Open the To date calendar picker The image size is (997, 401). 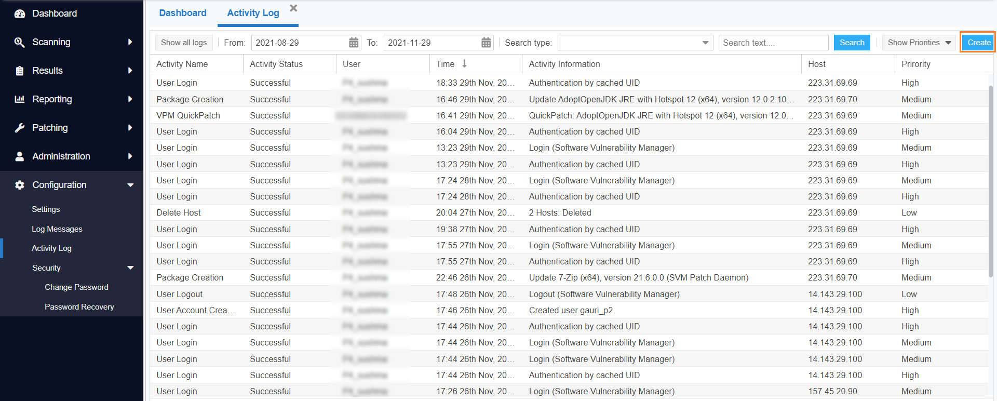pos(486,43)
